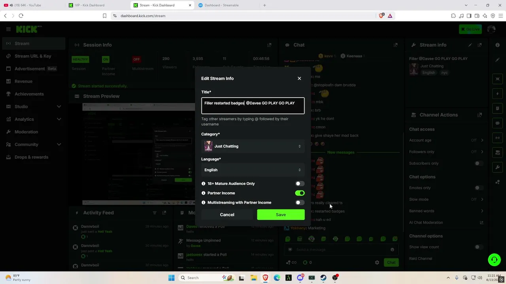Click the lightning bolt icon in right toolbar
Screen dimensions: 506x284
(x=497, y=94)
